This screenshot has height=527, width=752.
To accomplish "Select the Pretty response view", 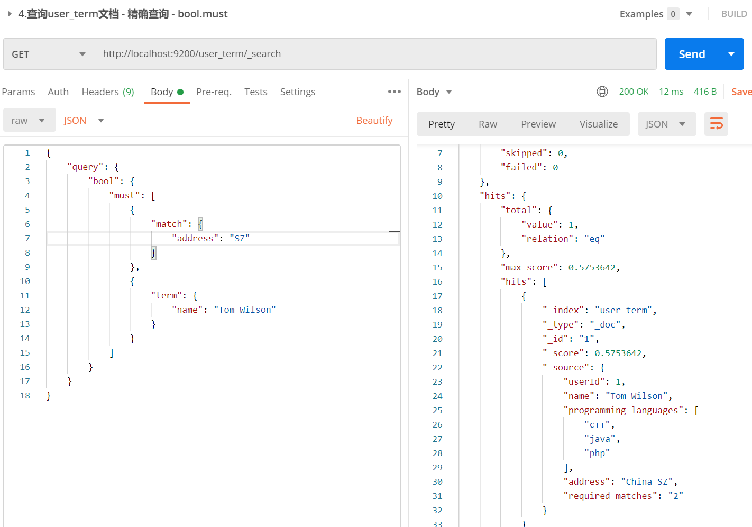I will coord(442,124).
